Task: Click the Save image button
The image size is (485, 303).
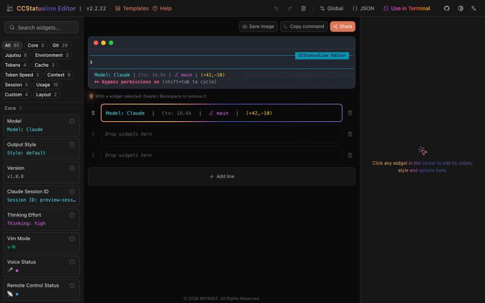Action: (258, 27)
